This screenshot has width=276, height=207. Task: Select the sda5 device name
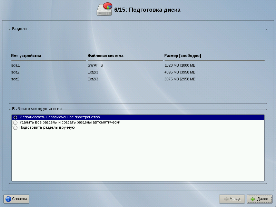tap(16, 79)
